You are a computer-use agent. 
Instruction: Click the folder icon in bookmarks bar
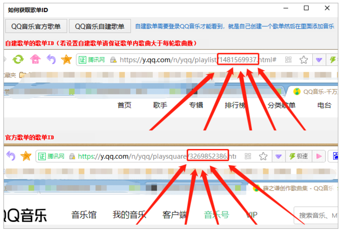click(x=23, y=75)
